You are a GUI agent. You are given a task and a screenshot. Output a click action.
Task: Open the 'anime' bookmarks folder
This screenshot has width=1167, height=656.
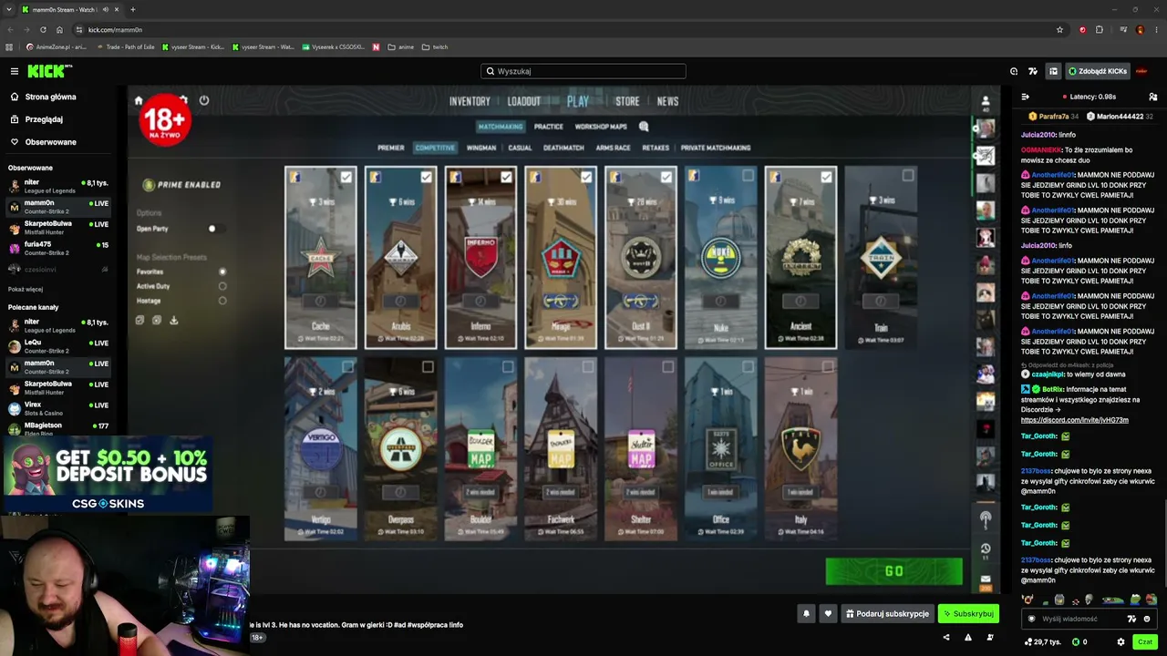tap(401, 47)
